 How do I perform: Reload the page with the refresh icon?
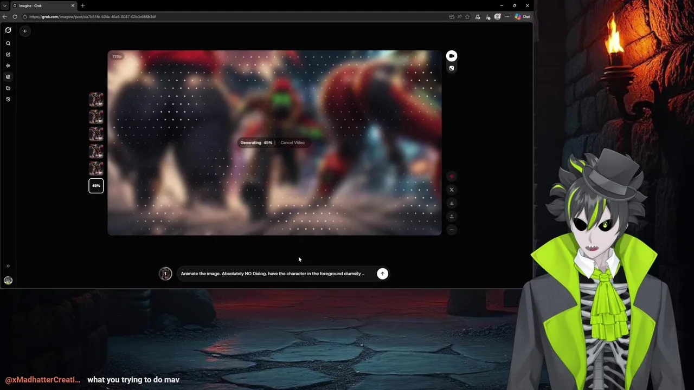point(15,17)
